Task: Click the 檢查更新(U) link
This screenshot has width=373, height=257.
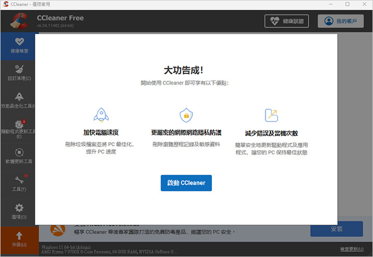Action: pos(352,249)
